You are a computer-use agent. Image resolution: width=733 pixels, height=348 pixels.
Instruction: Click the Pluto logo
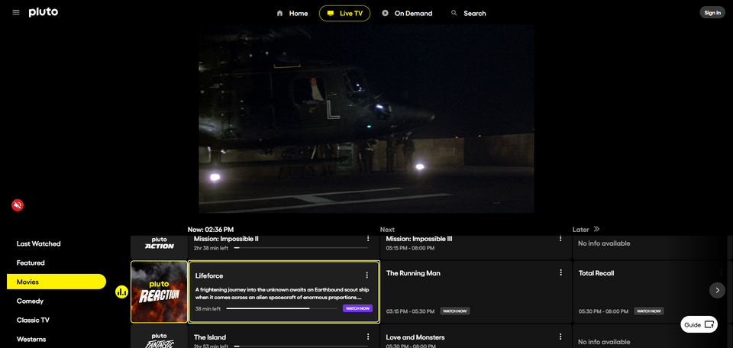pyautogui.click(x=43, y=12)
